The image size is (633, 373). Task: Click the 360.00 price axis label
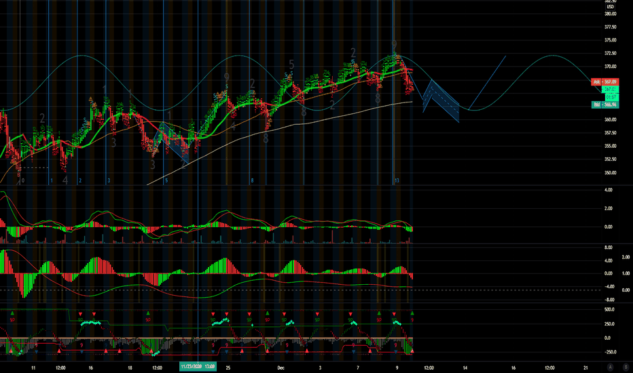point(610,120)
